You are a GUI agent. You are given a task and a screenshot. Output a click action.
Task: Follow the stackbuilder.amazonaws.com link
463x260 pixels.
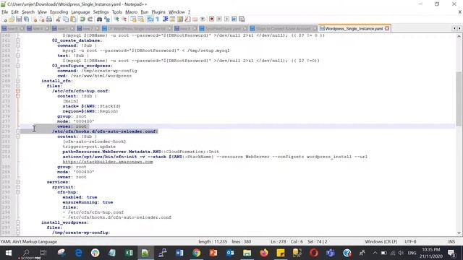(108, 162)
